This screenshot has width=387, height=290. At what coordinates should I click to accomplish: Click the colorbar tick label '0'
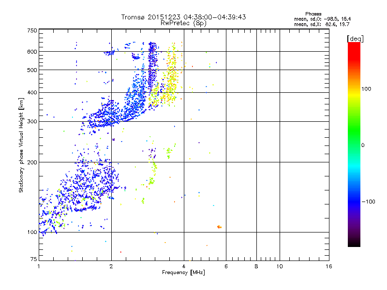[363, 145]
